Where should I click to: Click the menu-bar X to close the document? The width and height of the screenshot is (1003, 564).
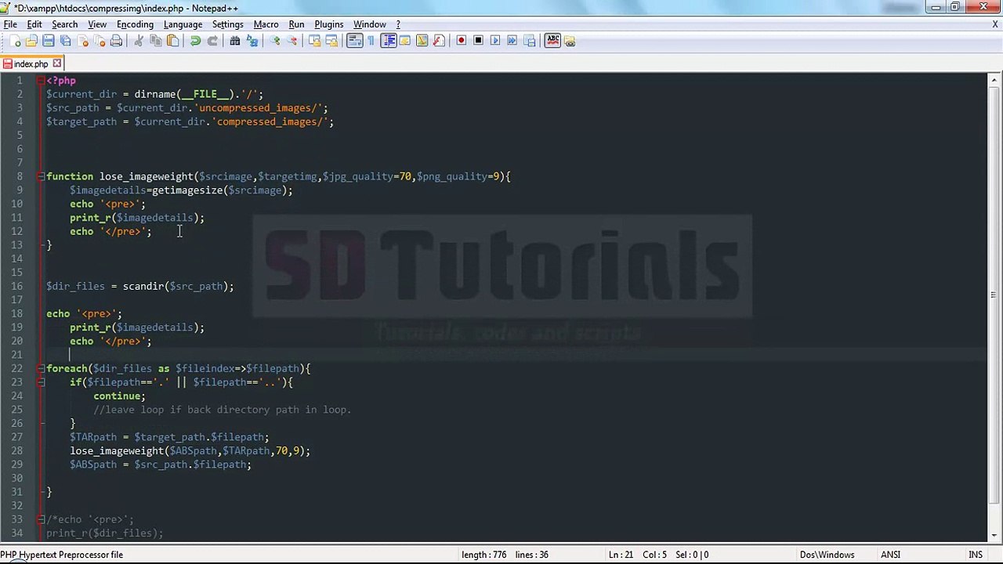[x=994, y=24]
